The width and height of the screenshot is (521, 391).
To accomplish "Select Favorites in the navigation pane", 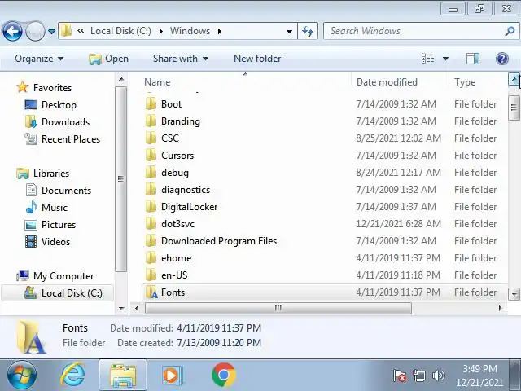I will pyautogui.click(x=52, y=88).
